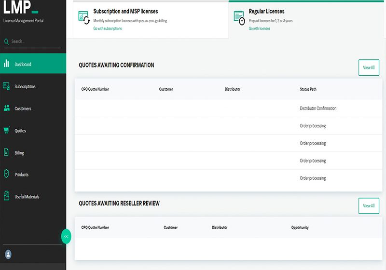View all quotes awaiting confirmation
Image resolution: width=386 pixels, height=270 pixels.
point(369,67)
